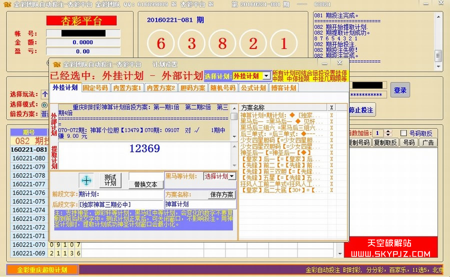Image resolution: width=450 pixels, height=277 pixels.
Task: Click the 广告 button
Action: 428,142
